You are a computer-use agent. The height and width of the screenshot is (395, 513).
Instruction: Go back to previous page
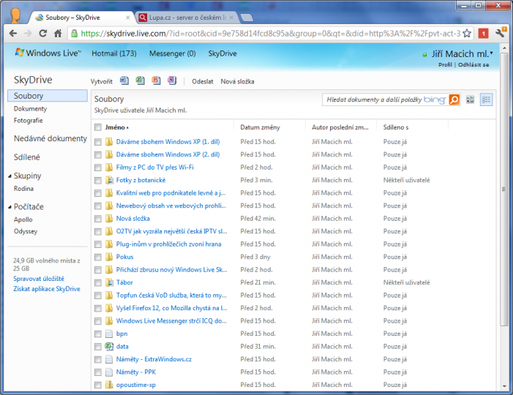13,34
